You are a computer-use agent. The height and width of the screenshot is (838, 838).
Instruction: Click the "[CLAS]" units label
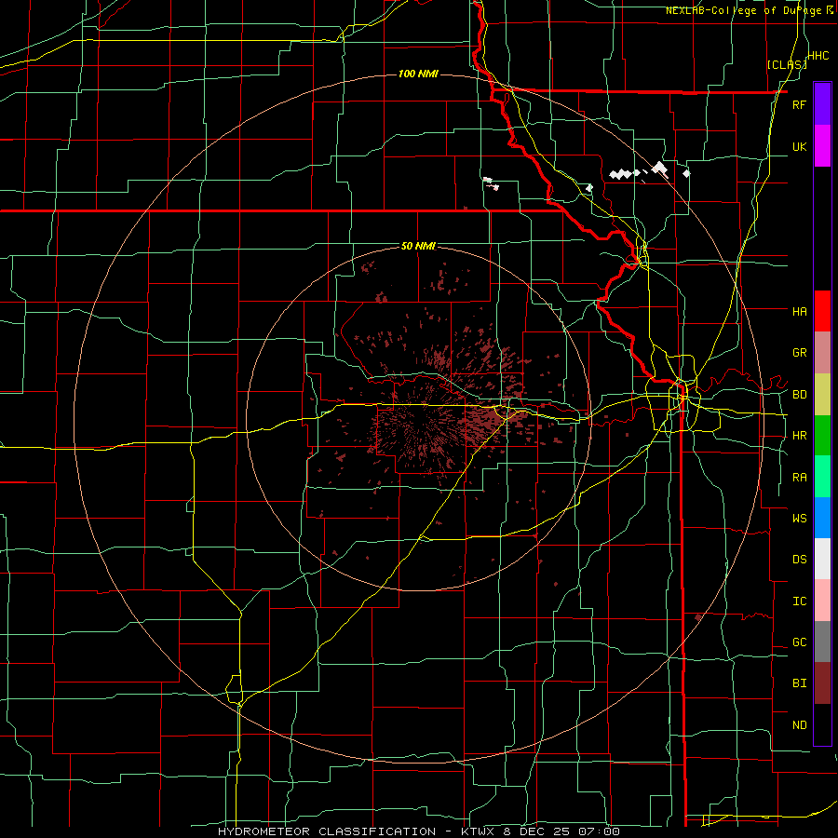point(787,65)
